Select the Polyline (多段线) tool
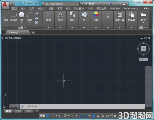This screenshot has width=154, height=120. (x=14, y=16)
